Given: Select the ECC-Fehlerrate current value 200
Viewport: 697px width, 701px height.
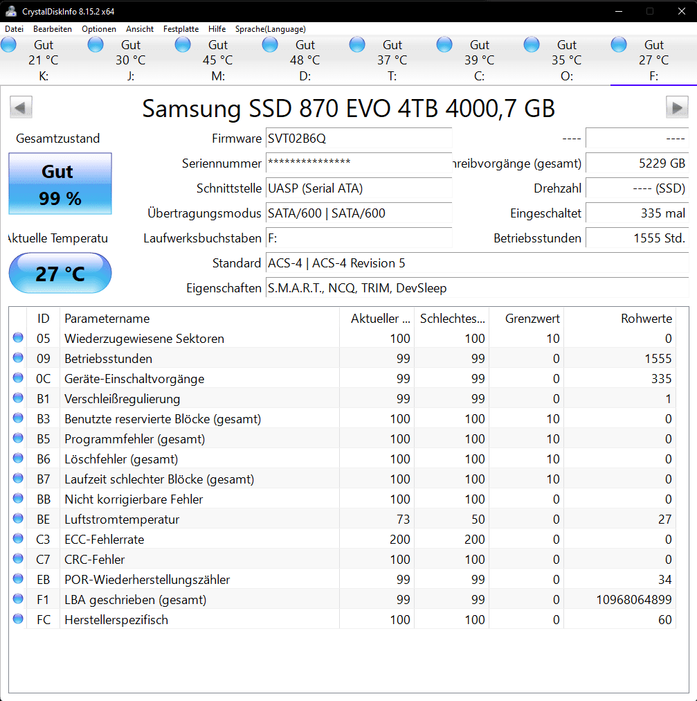Looking at the screenshot, I should 399,539.
